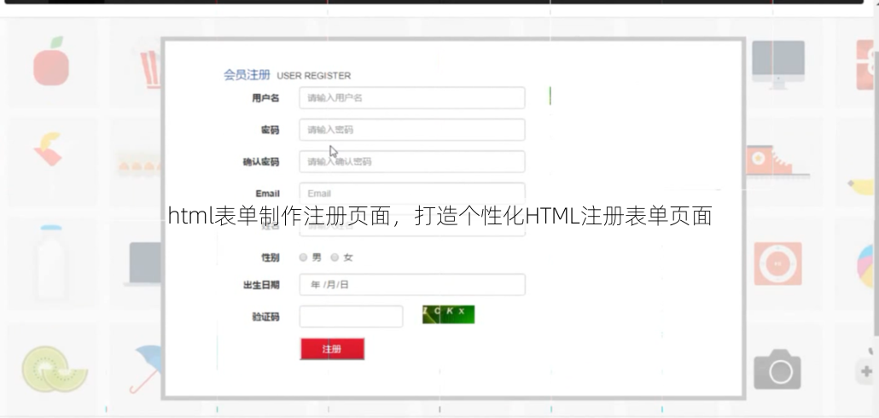Select the 男 gender radio button

coord(303,257)
